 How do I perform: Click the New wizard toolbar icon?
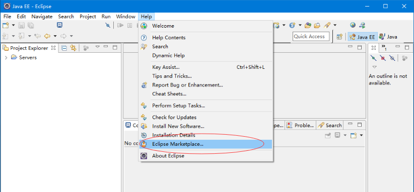[6, 25]
